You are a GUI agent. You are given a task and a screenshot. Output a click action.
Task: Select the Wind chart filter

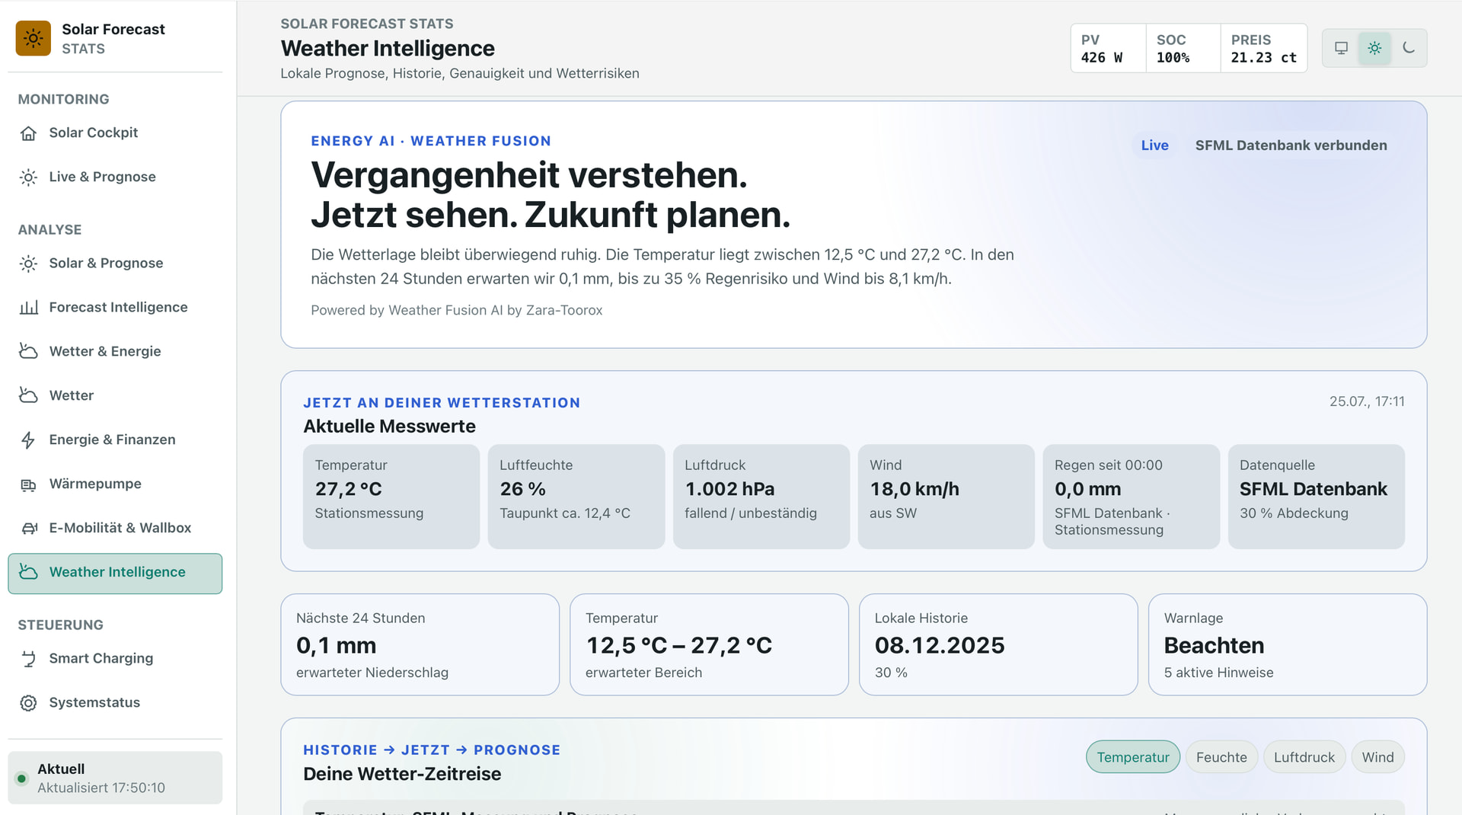pos(1377,757)
